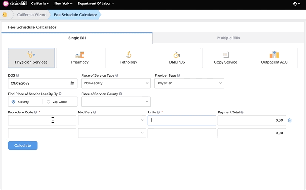The height and width of the screenshot is (190, 306).
Task: Go to California Wizard breadcrumb link
Action: (x=32, y=15)
